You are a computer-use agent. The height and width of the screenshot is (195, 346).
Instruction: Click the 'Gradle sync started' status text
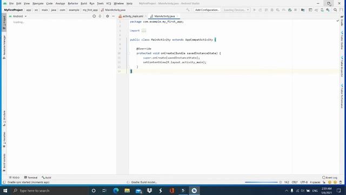point(29,183)
